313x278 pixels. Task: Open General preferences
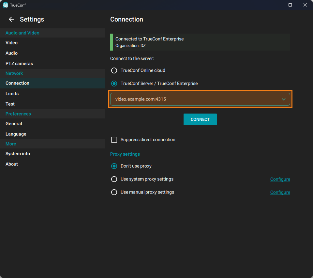(x=52, y=124)
